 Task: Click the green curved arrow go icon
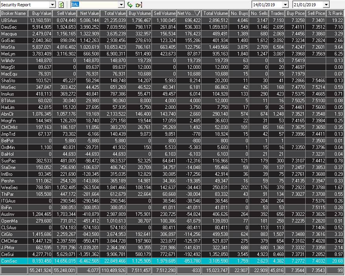click(x=130, y=5)
